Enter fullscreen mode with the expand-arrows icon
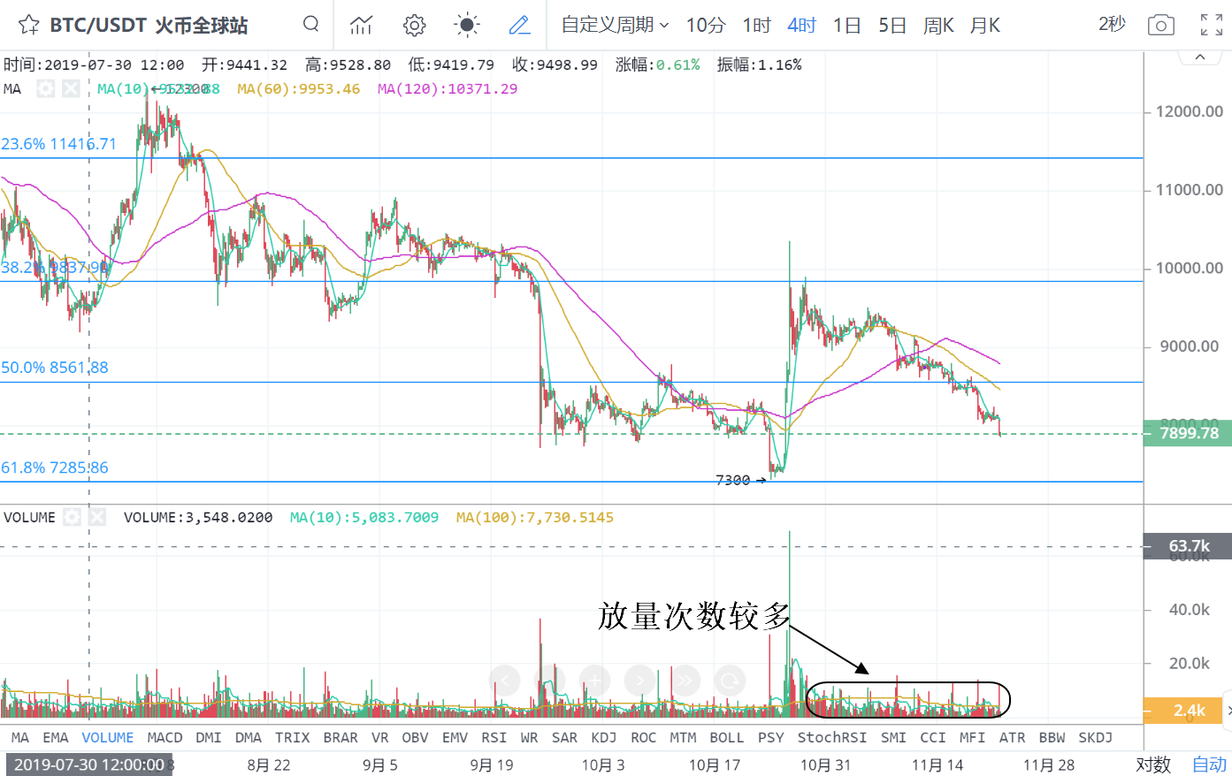 click(x=1212, y=25)
